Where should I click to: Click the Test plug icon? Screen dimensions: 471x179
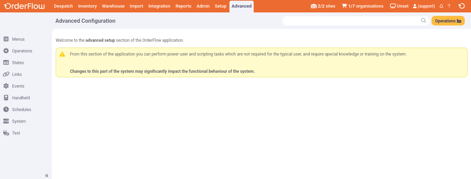[6, 133]
